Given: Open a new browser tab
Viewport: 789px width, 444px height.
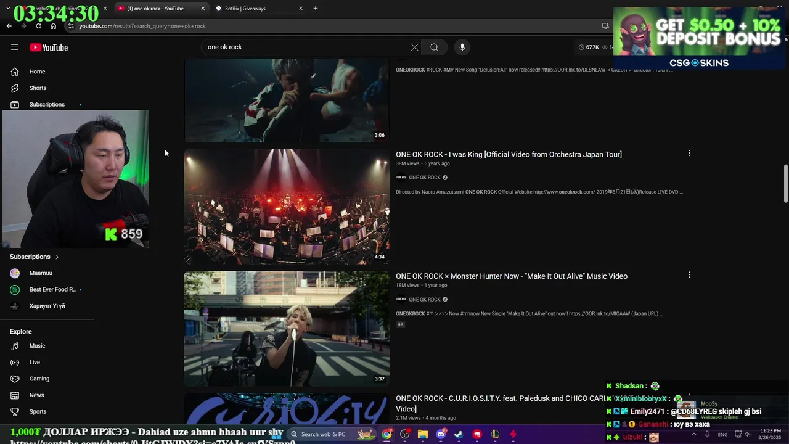Looking at the screenshot, I should pos(316,9).
